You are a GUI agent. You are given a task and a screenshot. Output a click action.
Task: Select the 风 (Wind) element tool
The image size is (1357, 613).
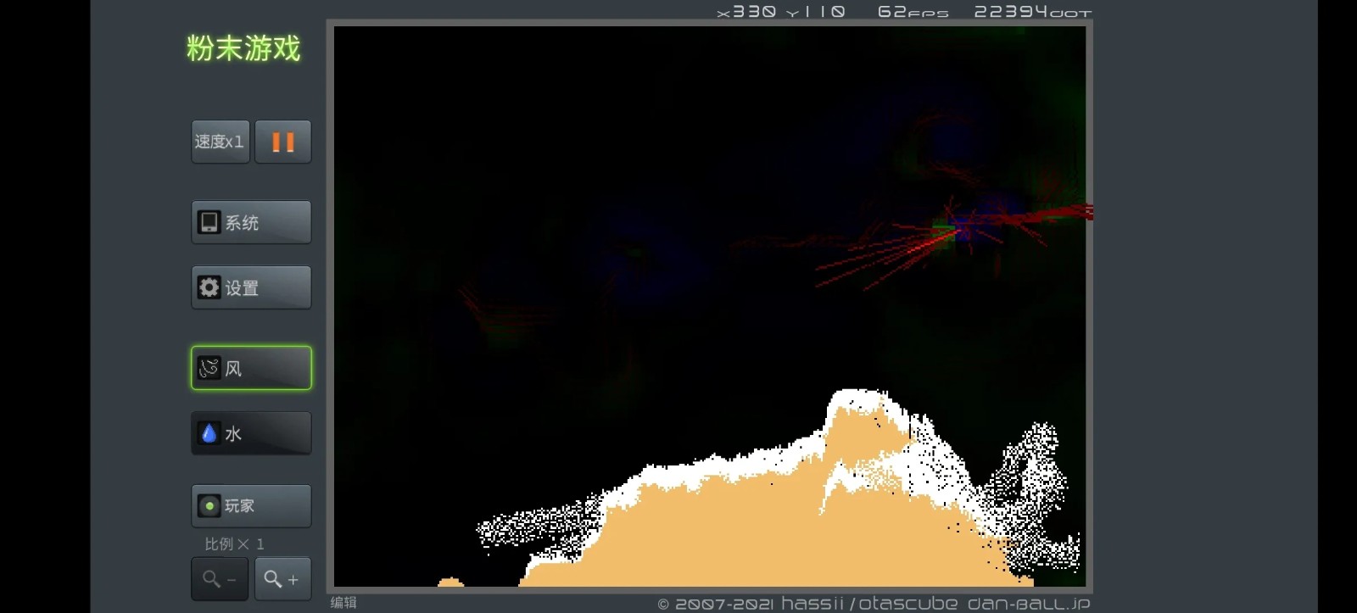click(x=251, y=368)
